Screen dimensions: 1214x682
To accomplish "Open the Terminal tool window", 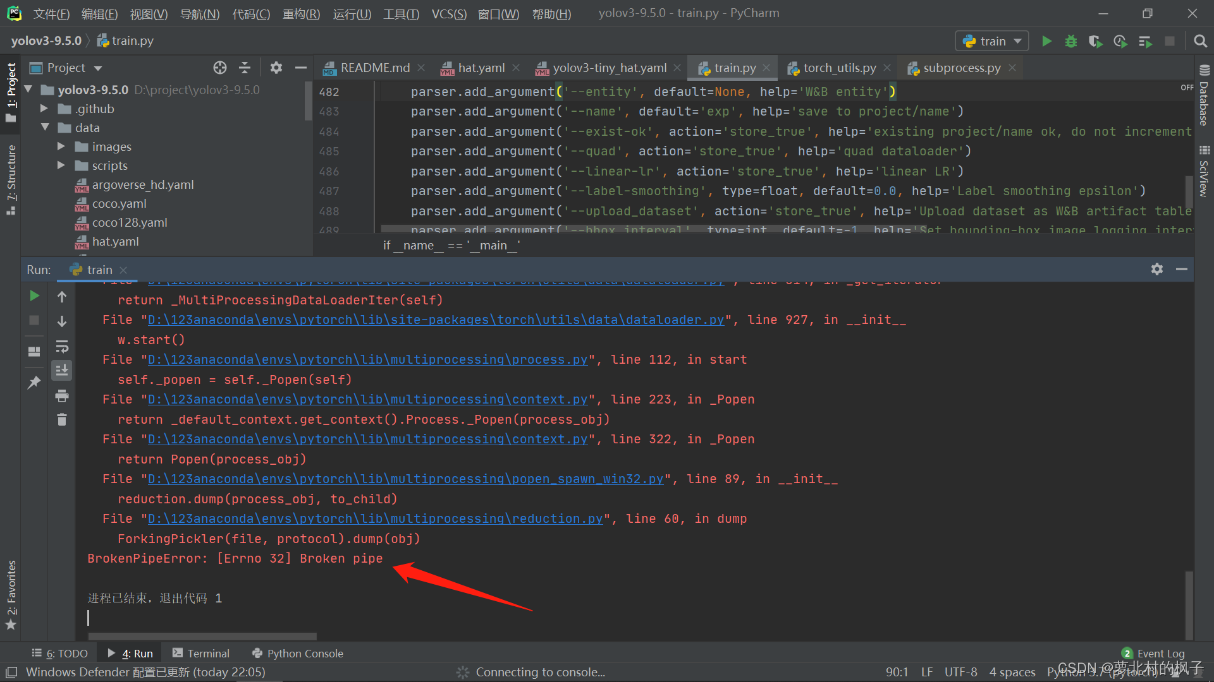I will [x=201, y=654].
